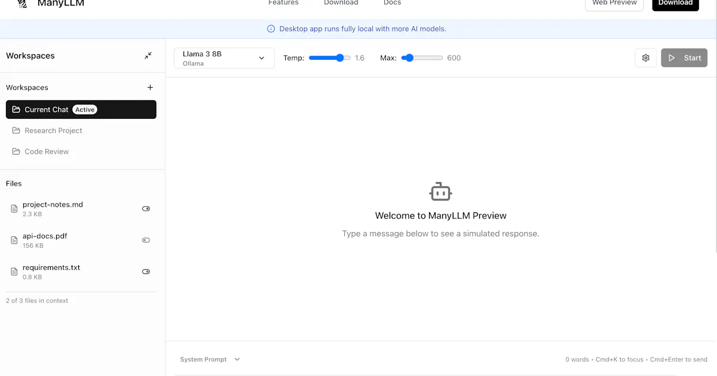The width and height of the screenshot is (717, 376).
Task: Click the info icon in the banner
Action: point(271,29)
